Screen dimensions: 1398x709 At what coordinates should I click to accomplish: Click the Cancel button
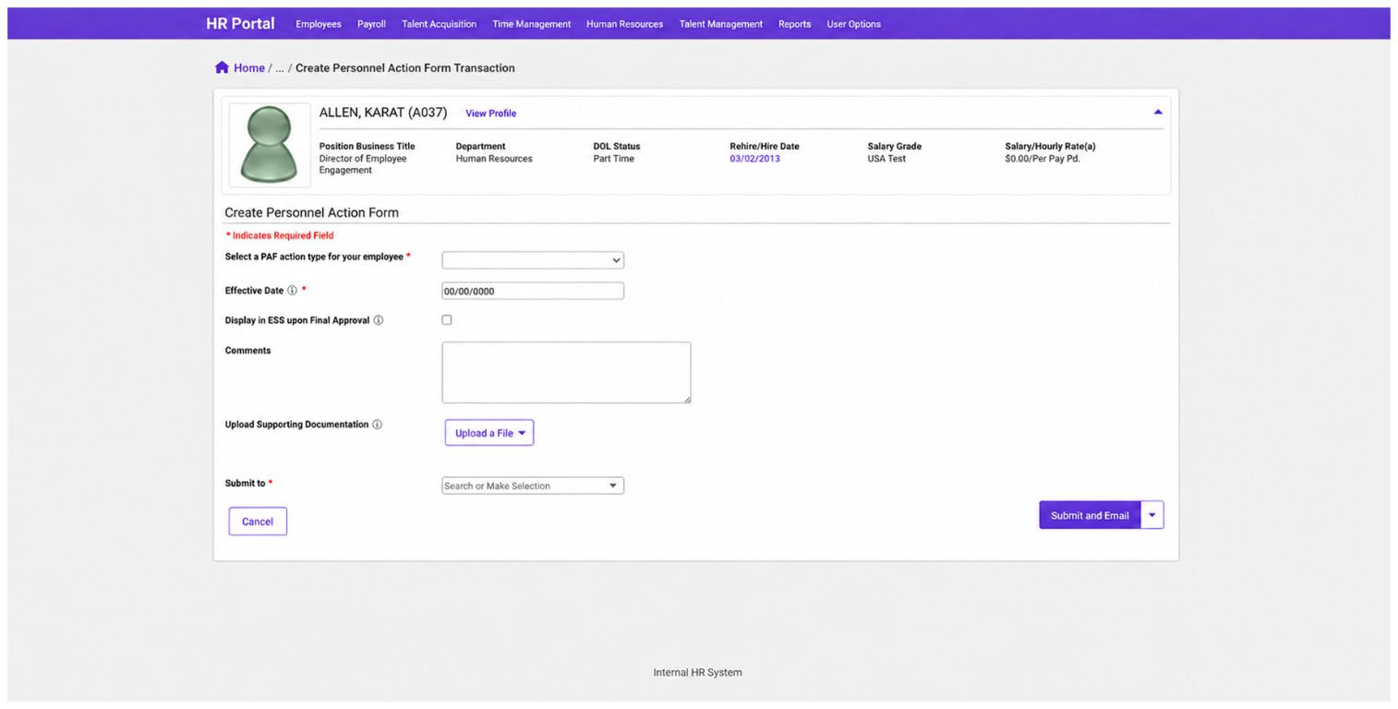258,522
